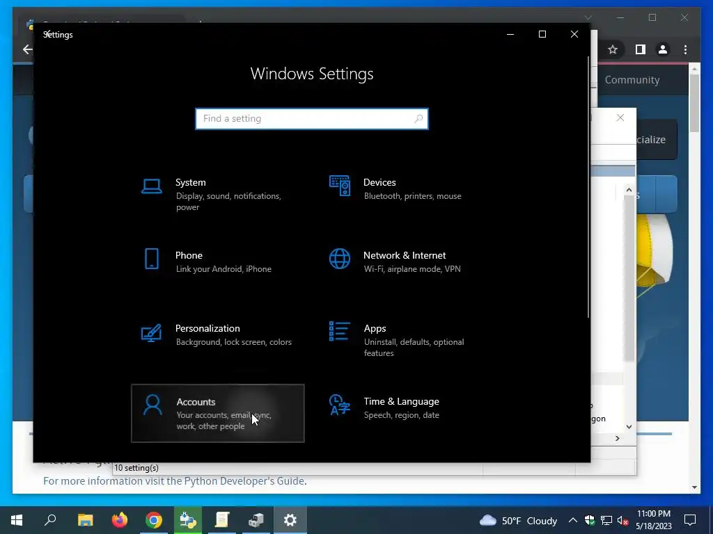Maximize the Settings window
This screenshot has width=713, height=534.
tap(542, 35)
